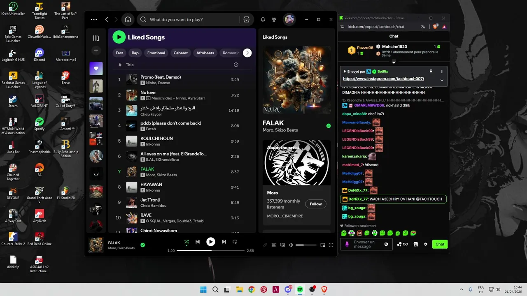
Task: Select the Emotional filter chip
Action: point(156,53)
